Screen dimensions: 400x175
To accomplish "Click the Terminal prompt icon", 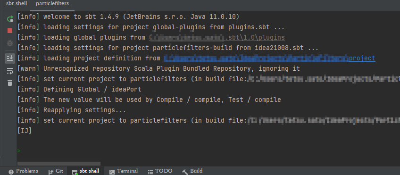I will (112, 172).
